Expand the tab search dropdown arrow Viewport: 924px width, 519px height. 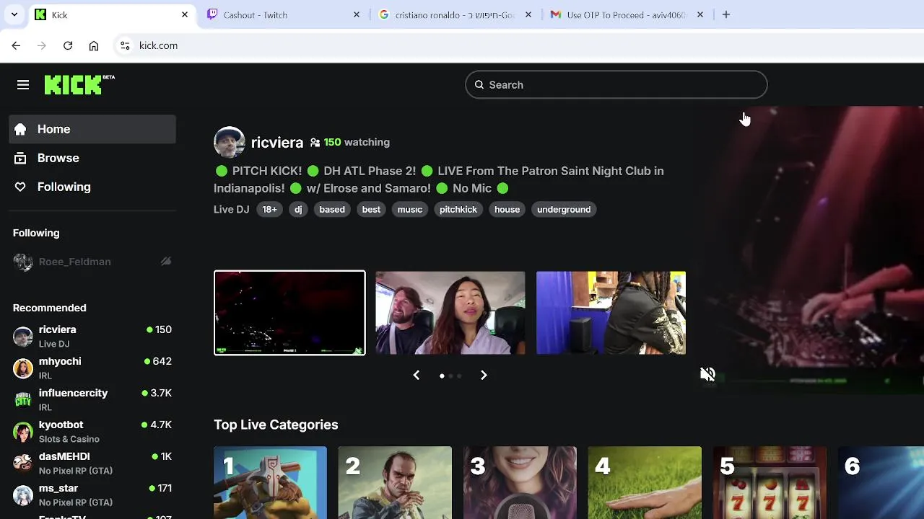pos(14,14)
